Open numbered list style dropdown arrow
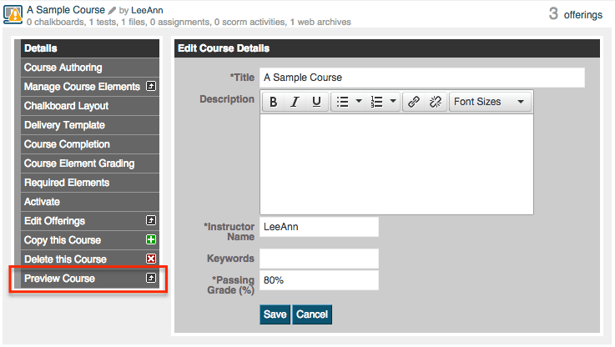Screen dimensions: 615x347 [x=393, y=101]
